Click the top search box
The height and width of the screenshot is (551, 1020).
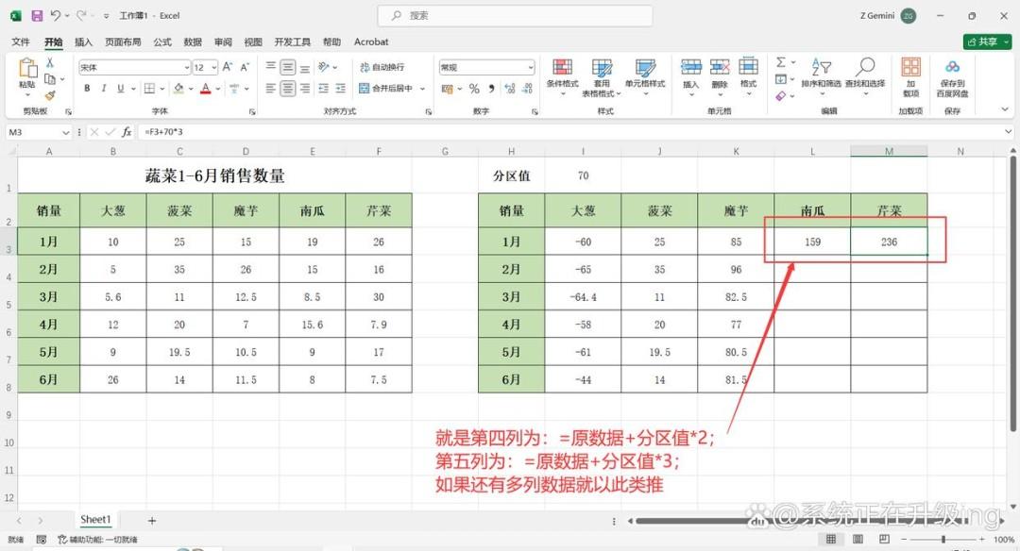516,16
